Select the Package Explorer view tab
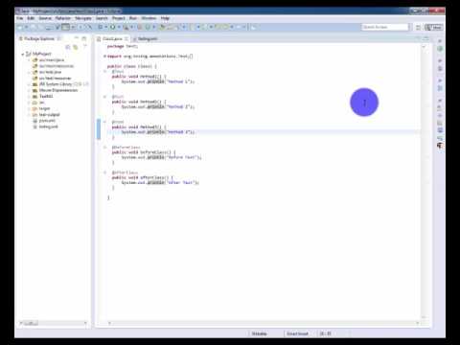The width and height of the screenshot is (460, 345). pos(39,38)
